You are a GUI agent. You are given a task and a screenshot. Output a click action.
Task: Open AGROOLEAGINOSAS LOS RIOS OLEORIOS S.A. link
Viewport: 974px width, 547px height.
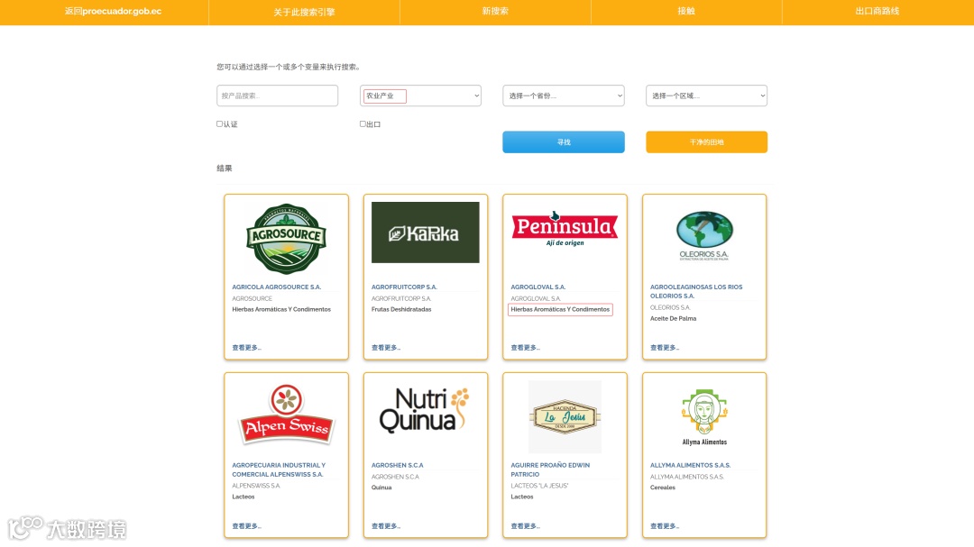695,291
